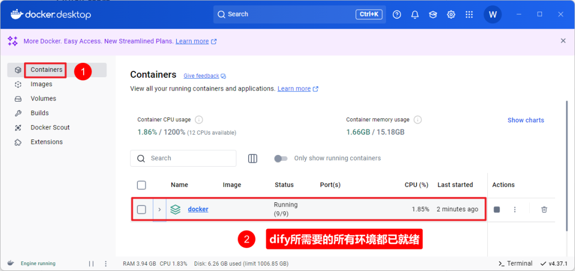Click the top Search bar with Ctrl+K

pos(300,14)
